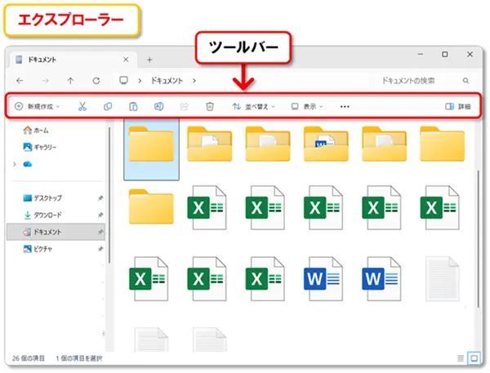Toggle the 詳細 details pane
The height and width of the screenshot is (373, 490).
(x=458, y=107)
